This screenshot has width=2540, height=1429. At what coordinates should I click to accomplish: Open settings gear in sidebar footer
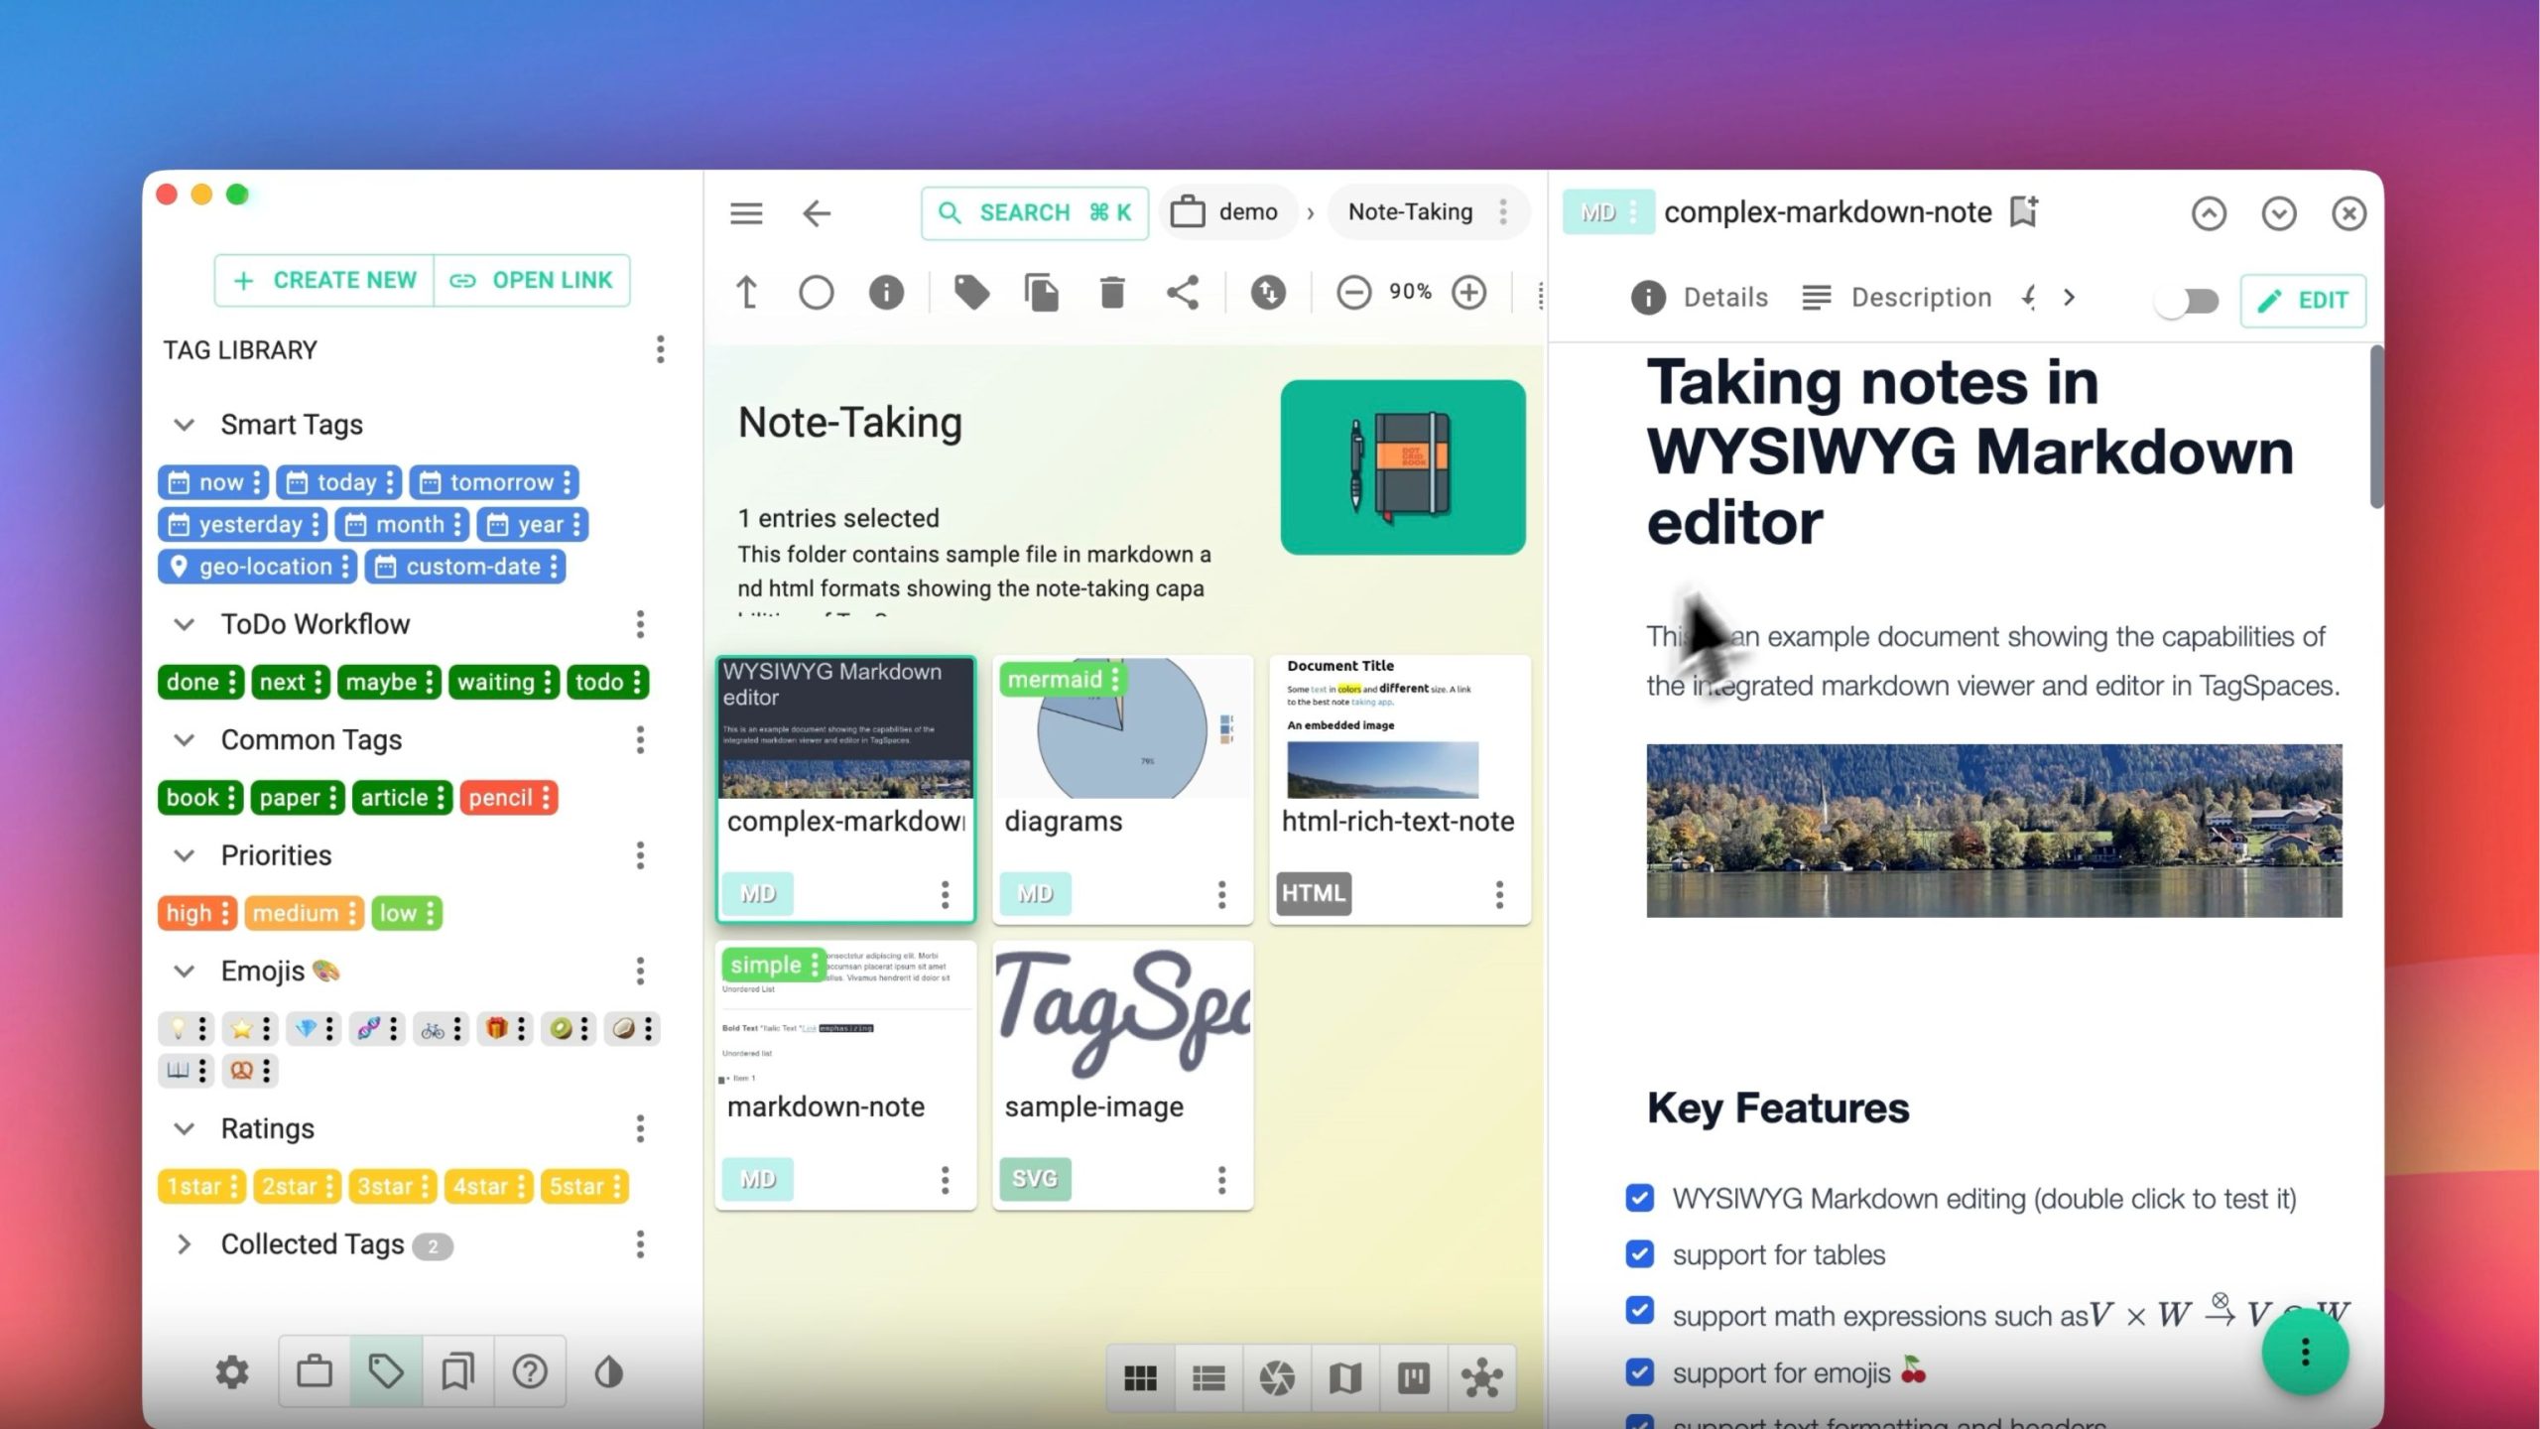tap(232, 1372)
